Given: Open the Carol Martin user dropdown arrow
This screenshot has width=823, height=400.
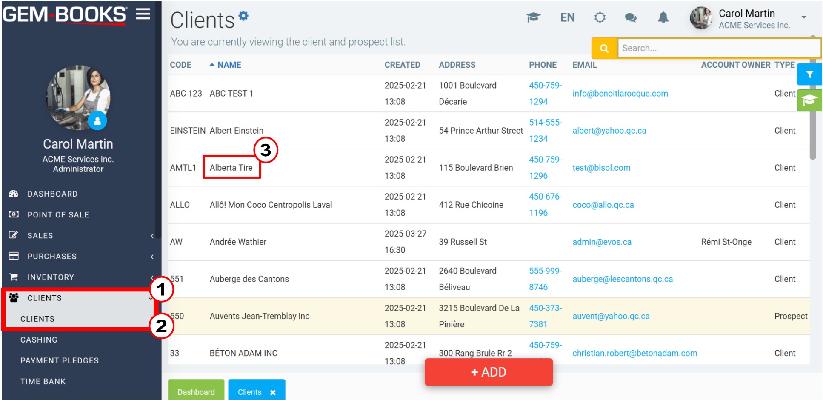Looking at the screenshot, I should (x=804, y=17).
